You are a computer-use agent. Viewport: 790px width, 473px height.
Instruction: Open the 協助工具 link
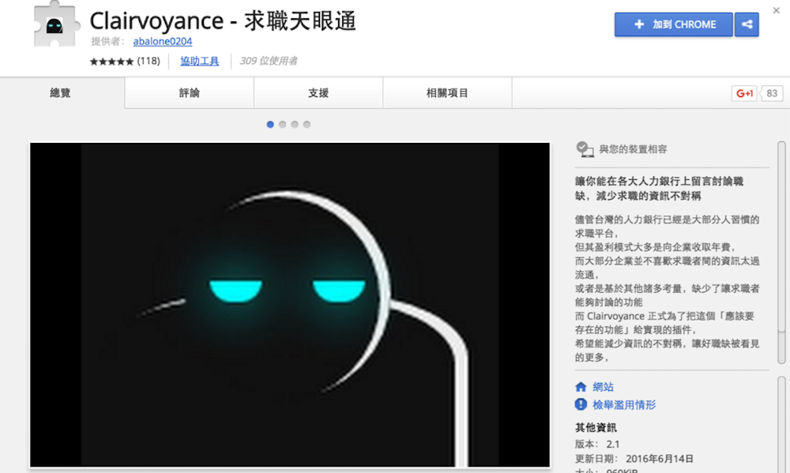[199, 61]
